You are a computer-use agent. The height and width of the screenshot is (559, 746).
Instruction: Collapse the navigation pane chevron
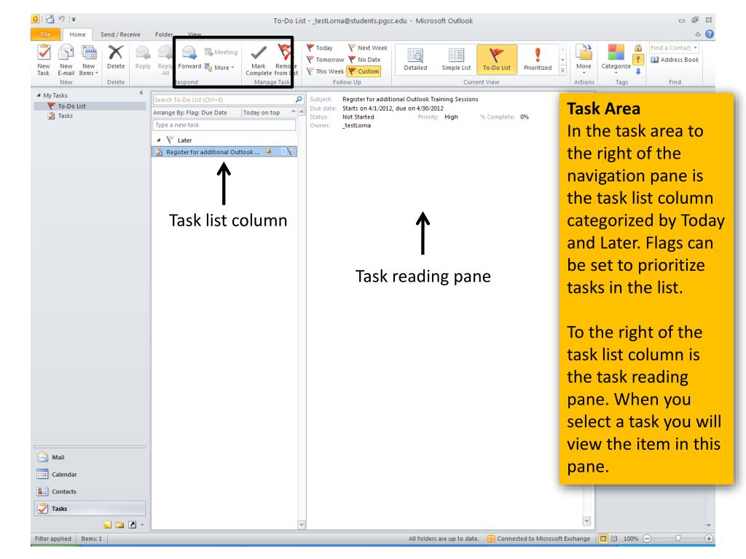tap(141, 92)
